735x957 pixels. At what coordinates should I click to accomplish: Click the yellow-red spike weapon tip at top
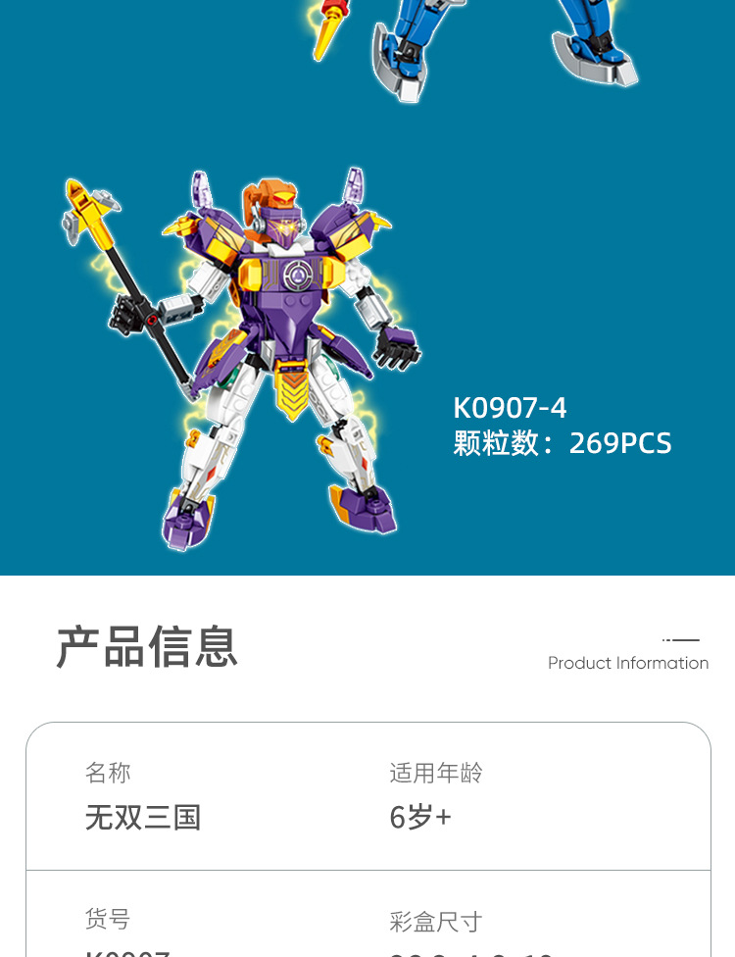331,29
